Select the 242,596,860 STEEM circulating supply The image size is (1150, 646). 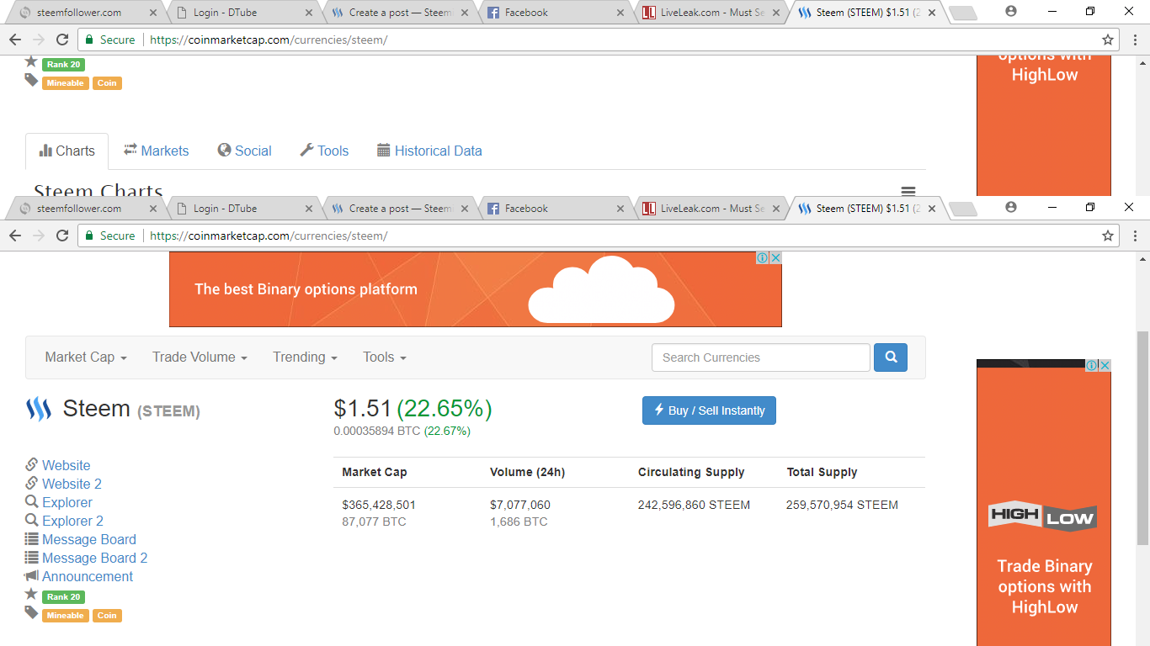point(694,505)
